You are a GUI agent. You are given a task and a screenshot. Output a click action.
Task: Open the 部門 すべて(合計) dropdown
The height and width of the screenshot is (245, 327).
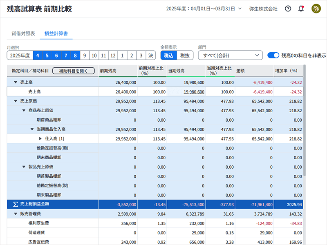(230, 56)
